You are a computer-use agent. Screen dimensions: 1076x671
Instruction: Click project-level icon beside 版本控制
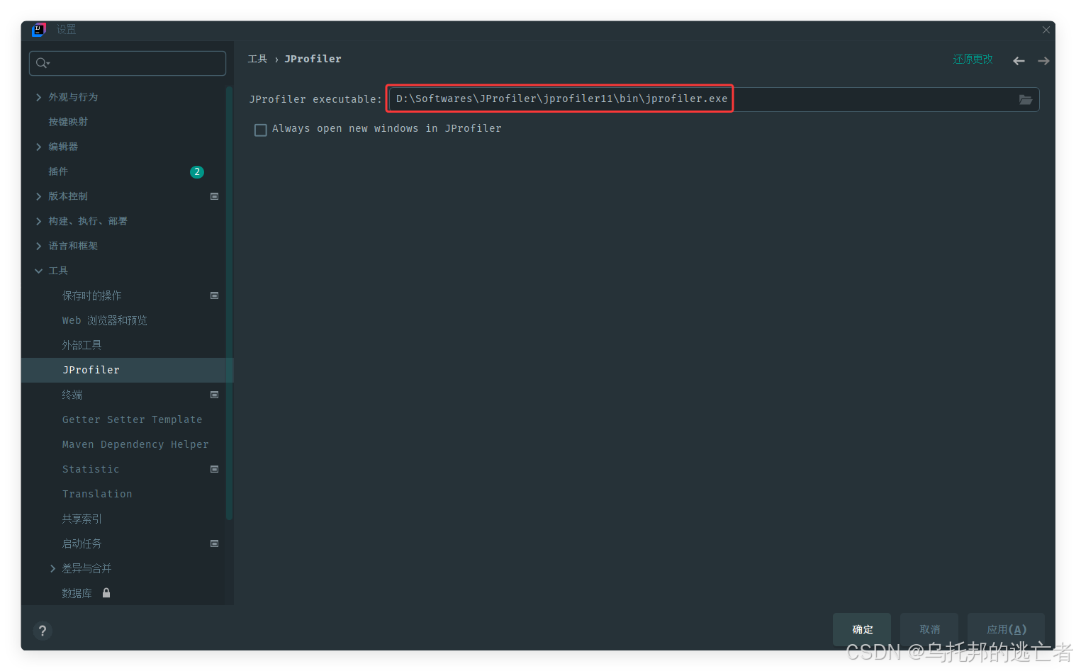(x=214, y=196)
